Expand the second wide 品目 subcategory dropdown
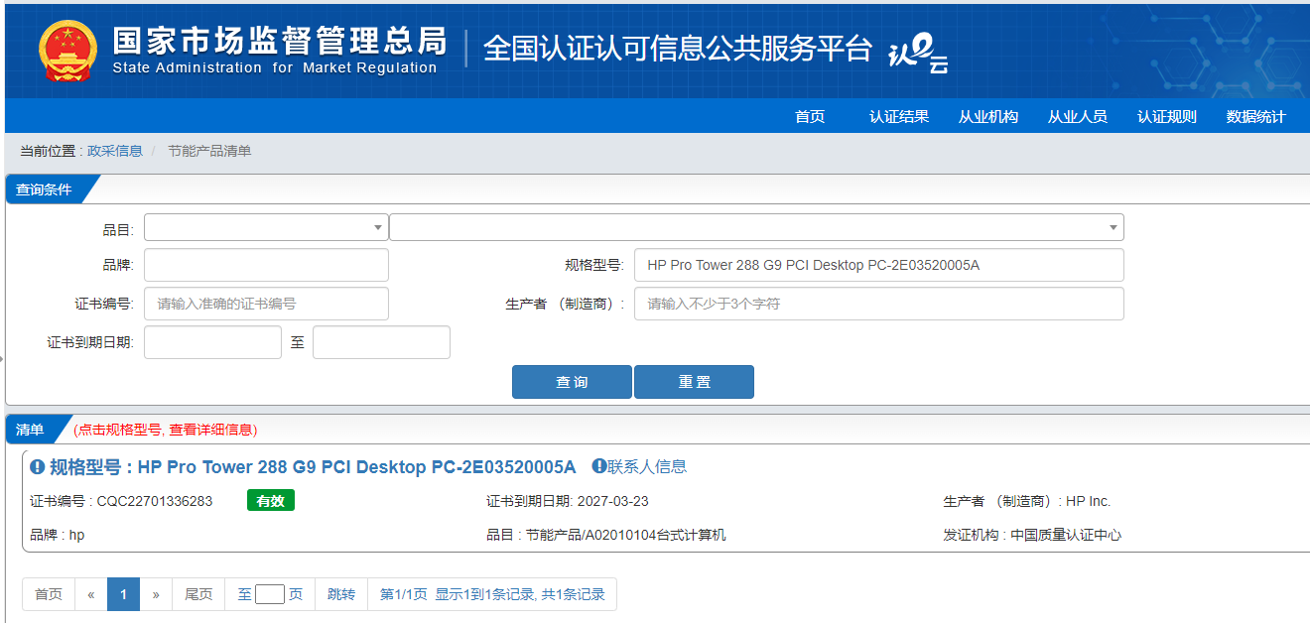1310x623 pixels. click(x=756, y=227)
